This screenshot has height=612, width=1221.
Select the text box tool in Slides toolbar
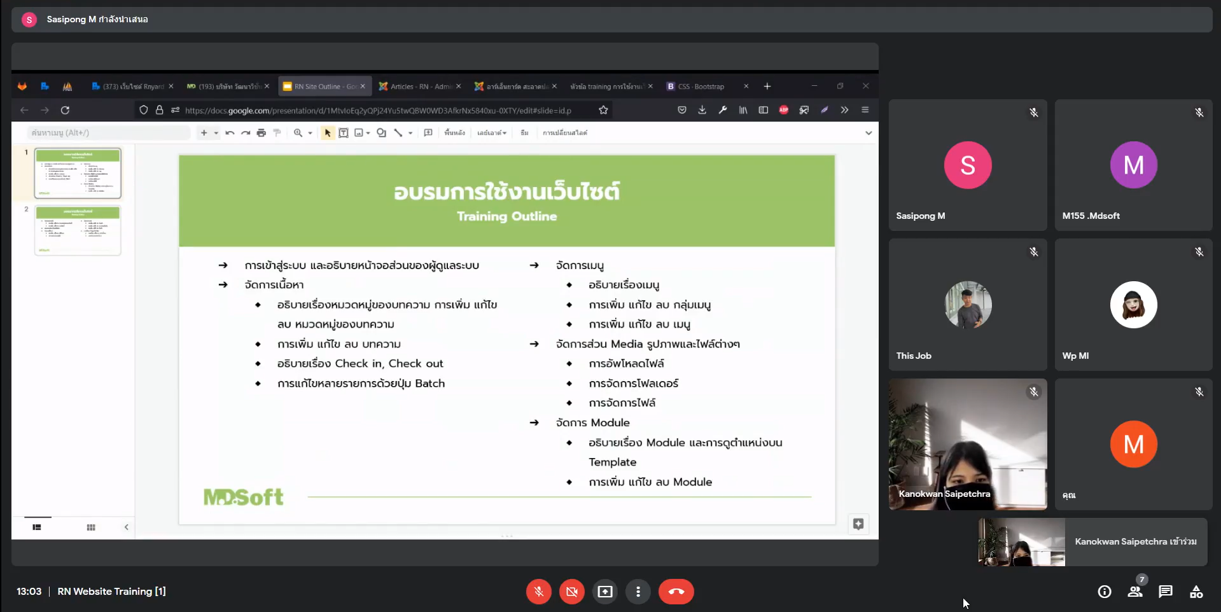coord(344,133)
